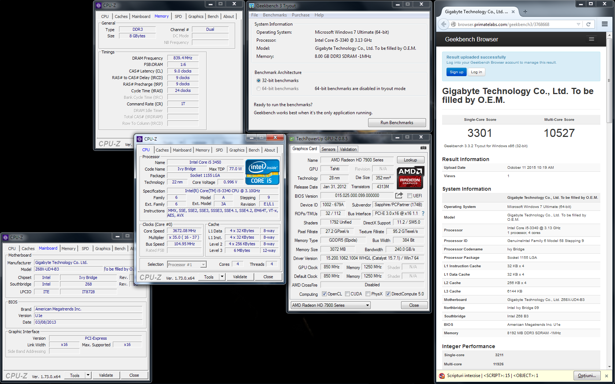The height and width of the screenshot is (384, 615).
Task: Click browser scrollbar up arrow
Action: 609,35
